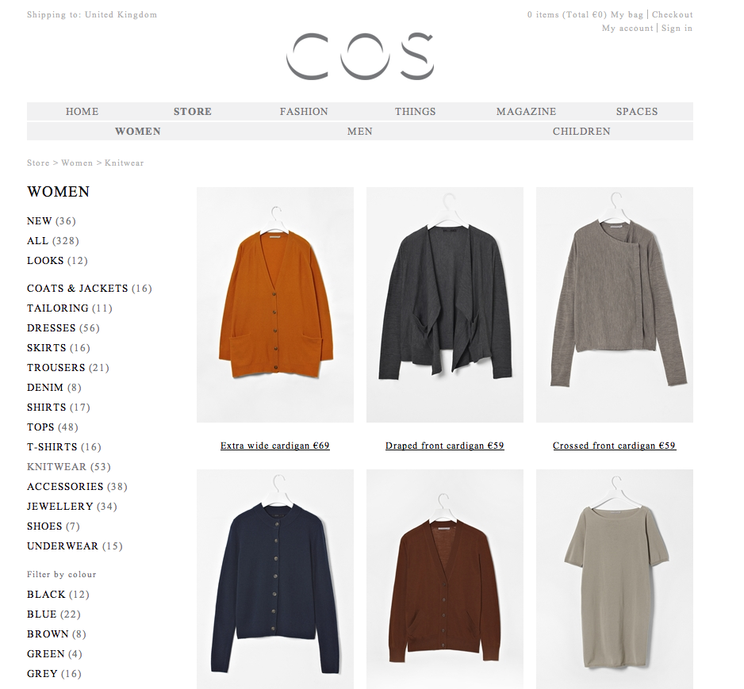This screenshot has height=689, width=744.
Task: Click the Extra wide cardigan €69 link
Action: tap(275, 446)
